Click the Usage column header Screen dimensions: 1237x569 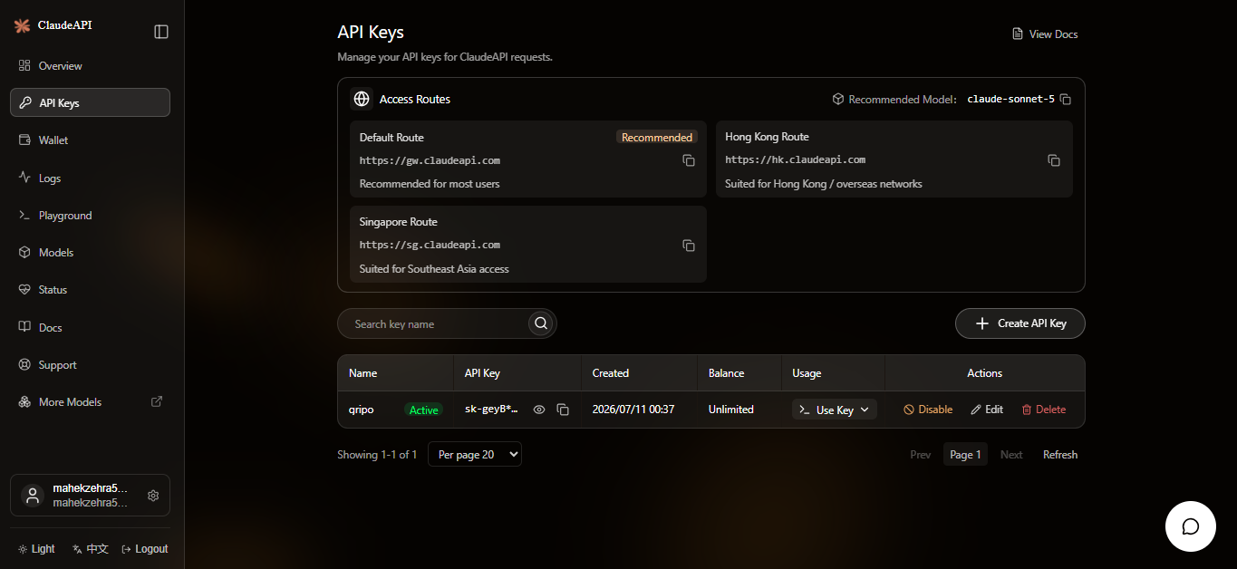(807, 373)
